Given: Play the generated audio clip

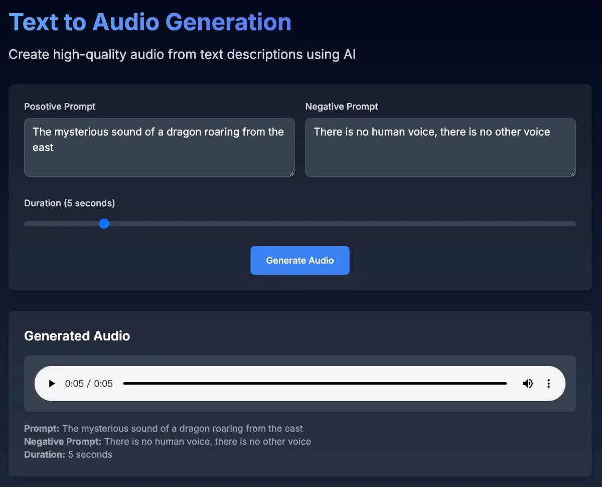Looking at the screenshot, I should (52, 384).
